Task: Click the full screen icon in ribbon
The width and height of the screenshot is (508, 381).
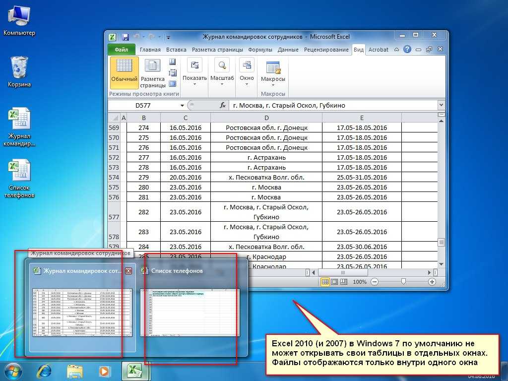Action: click(x=172, y=83)
